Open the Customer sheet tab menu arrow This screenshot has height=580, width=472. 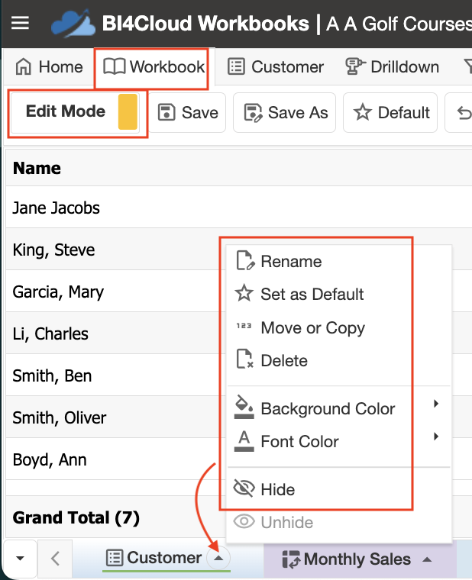coord(218,558)
